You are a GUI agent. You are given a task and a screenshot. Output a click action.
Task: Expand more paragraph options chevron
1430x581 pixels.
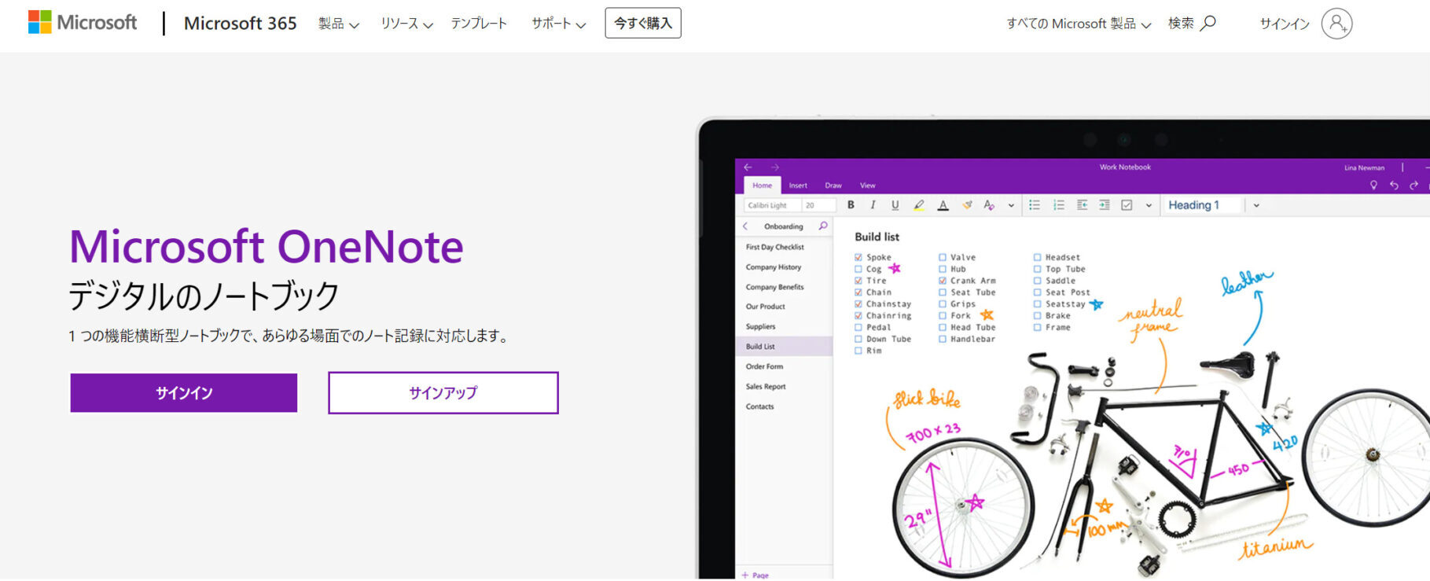tap(1149, 205)
